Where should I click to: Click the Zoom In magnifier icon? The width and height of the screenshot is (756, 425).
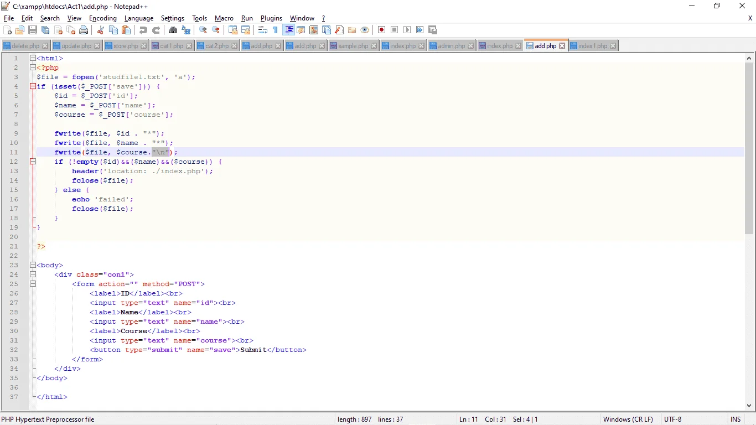click(x=203, y=30)
